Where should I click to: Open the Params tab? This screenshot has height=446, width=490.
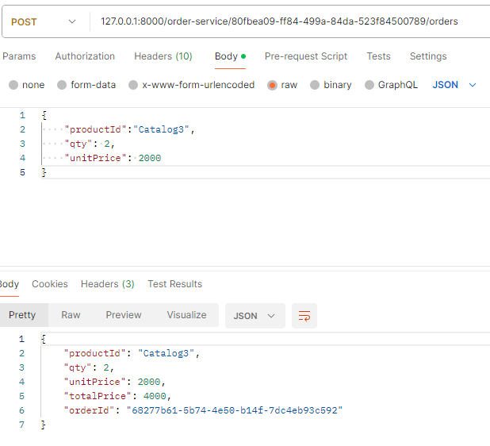point(19,56)
